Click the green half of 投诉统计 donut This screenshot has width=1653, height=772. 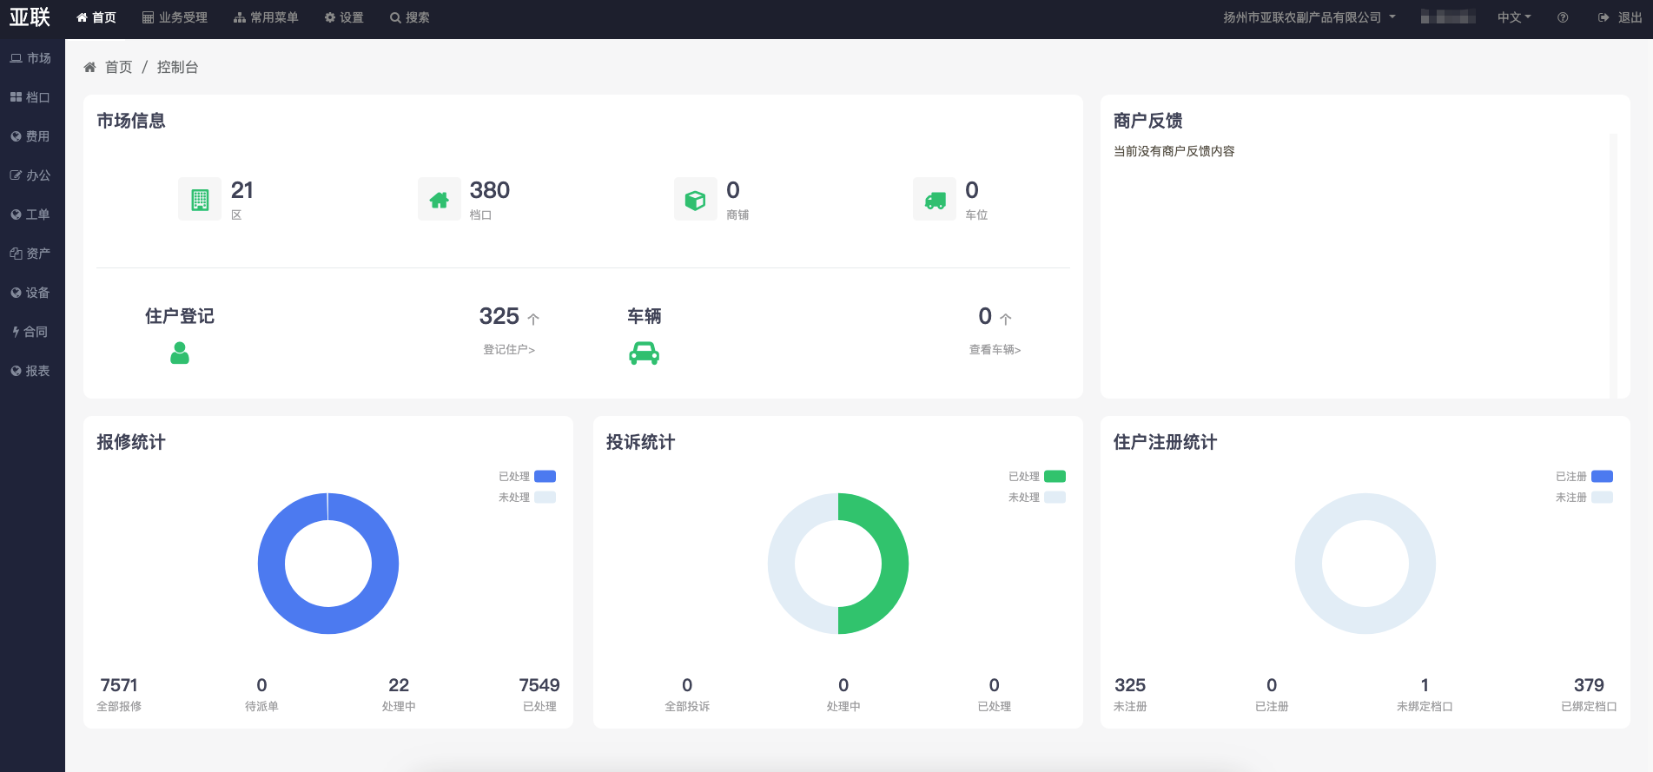(x=895, y=564)
